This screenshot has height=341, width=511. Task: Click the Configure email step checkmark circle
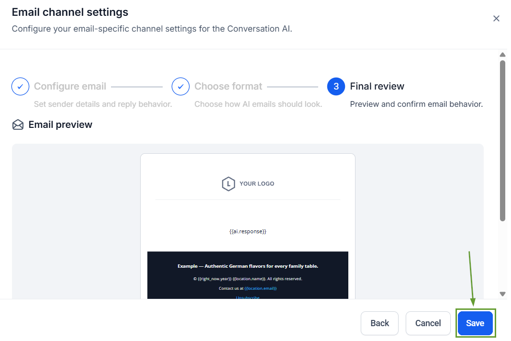pos(20,87)
